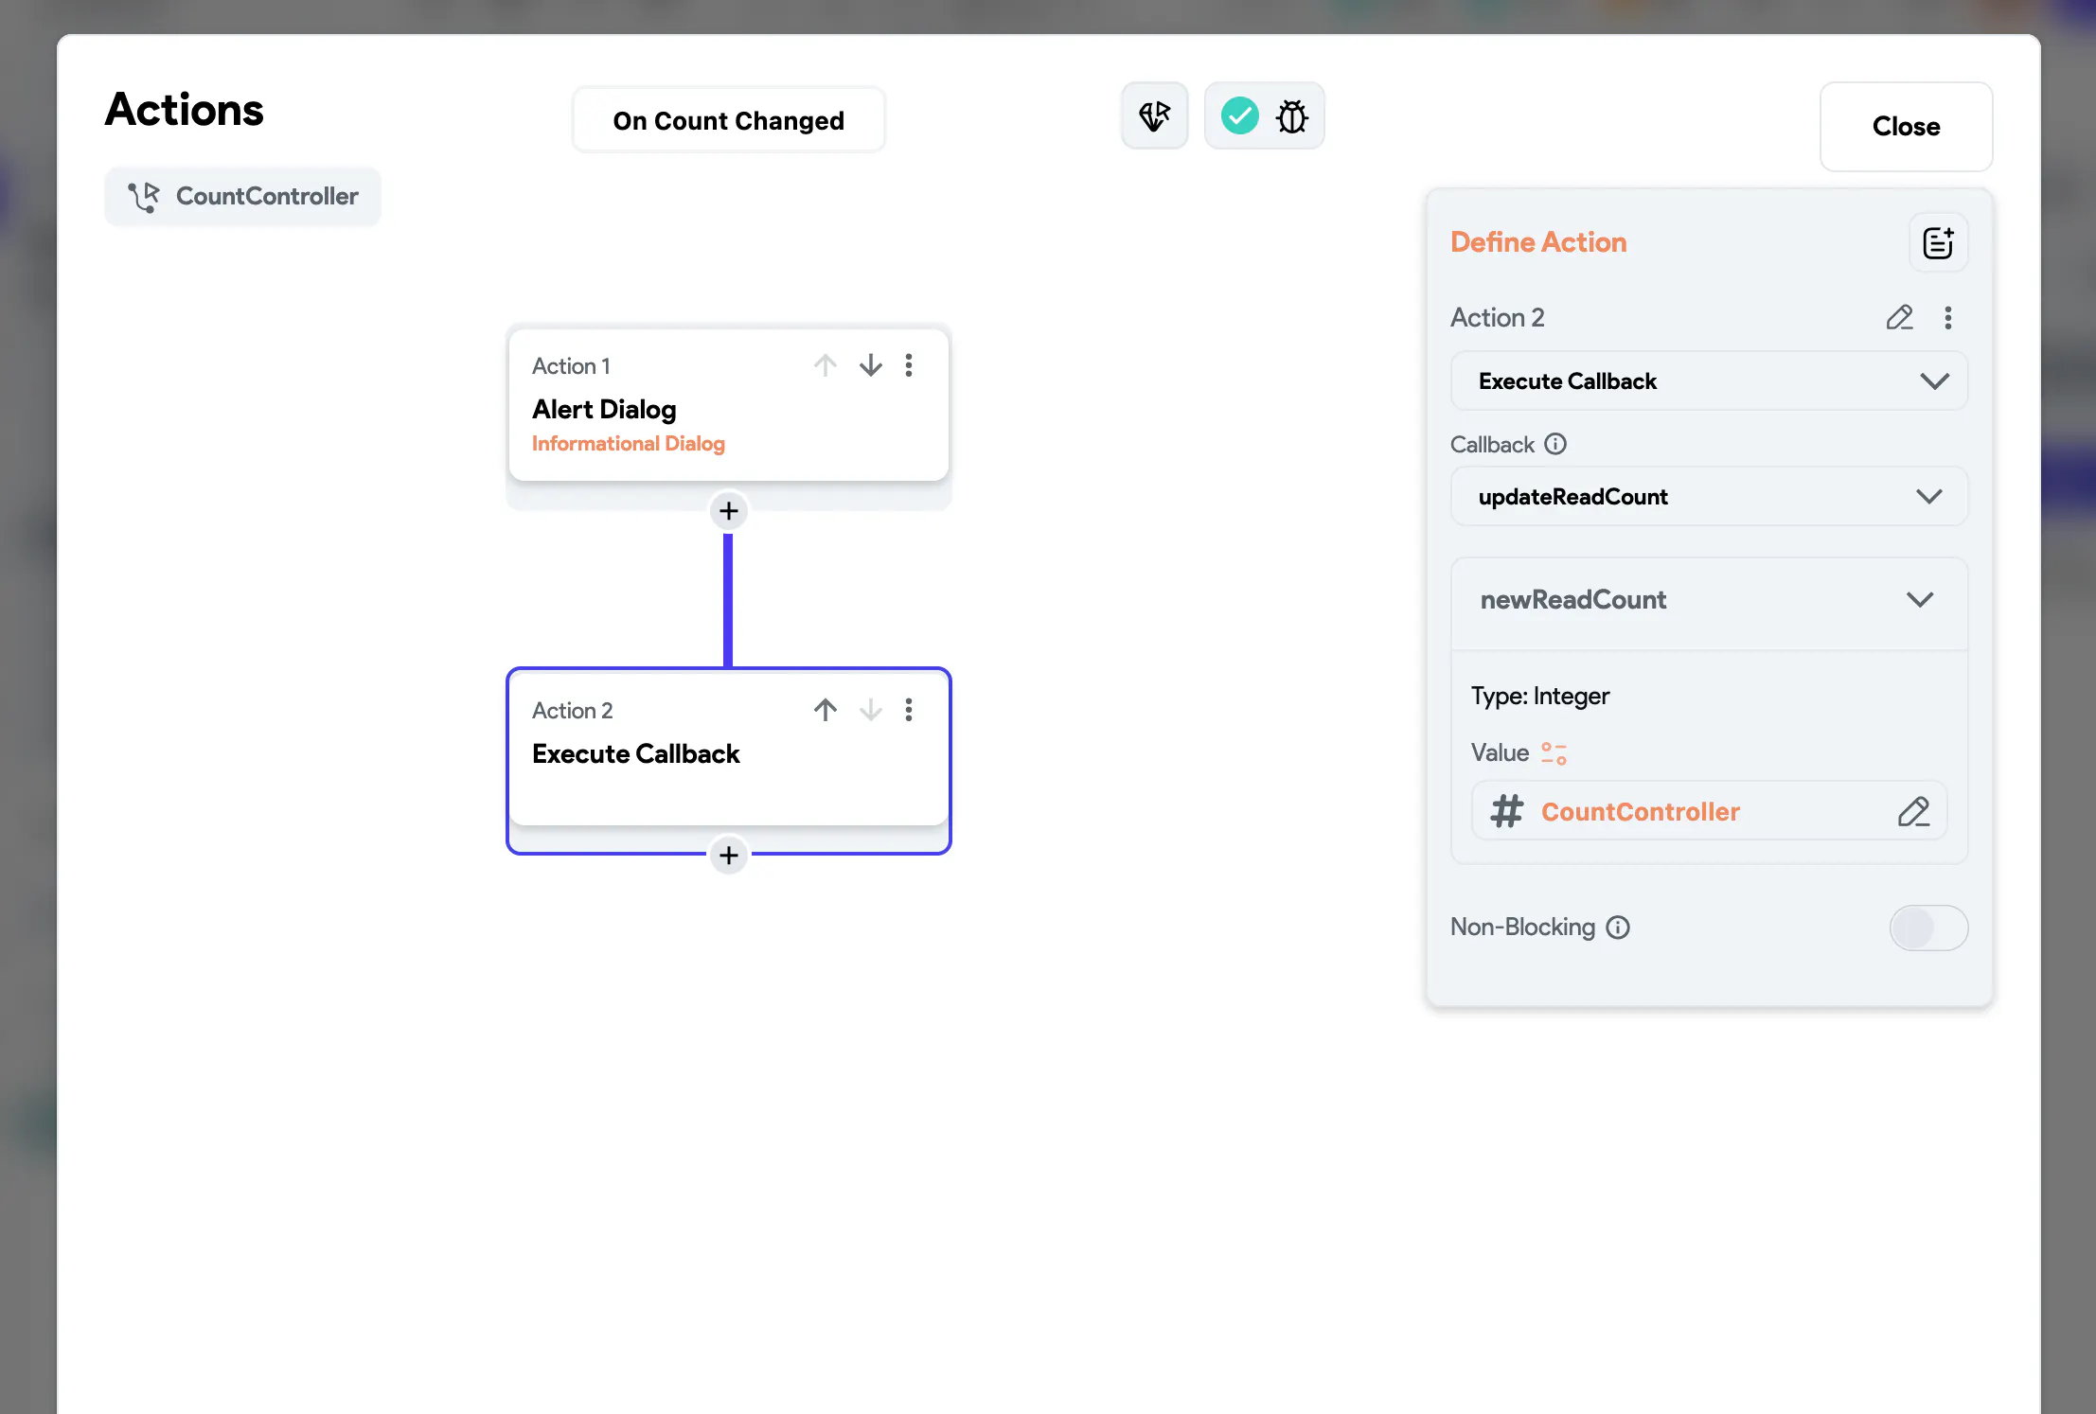Image resolution: width=2096 pixels, height=1414 pixels.
Task: Open the Execute Callback action type dropdown
Action: pos(1709,381)
